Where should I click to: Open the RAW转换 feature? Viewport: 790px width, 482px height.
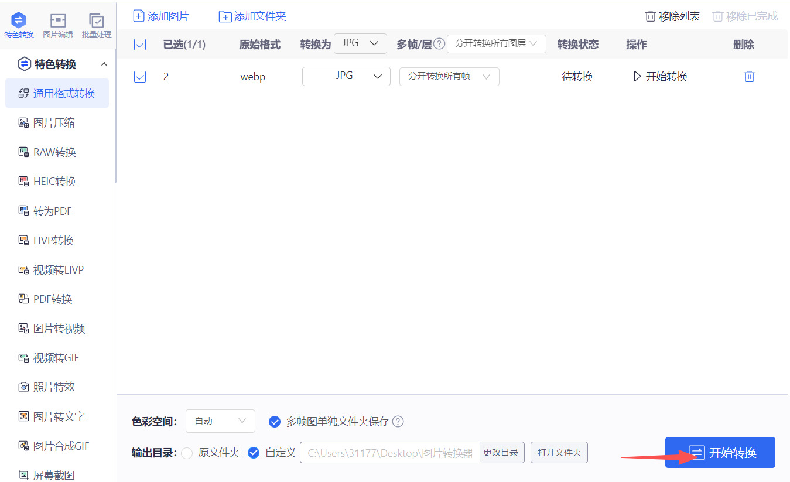52,151
